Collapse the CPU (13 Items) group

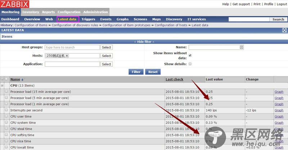(x=2, y=86)
